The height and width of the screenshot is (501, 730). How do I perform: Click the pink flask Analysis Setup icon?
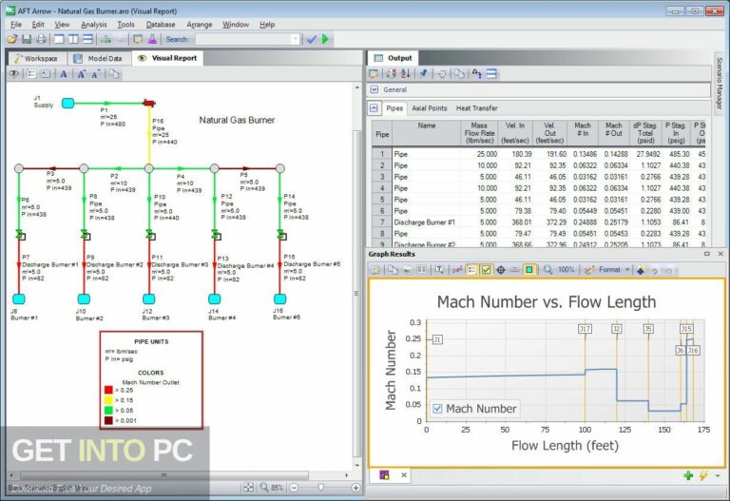[152, 40]
